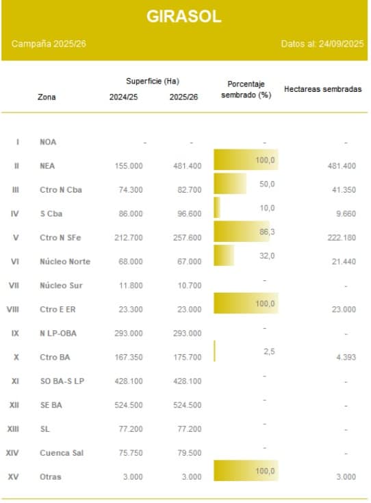
Task: Select the Campaña 2025/26 label
Action: click(49, 44)
